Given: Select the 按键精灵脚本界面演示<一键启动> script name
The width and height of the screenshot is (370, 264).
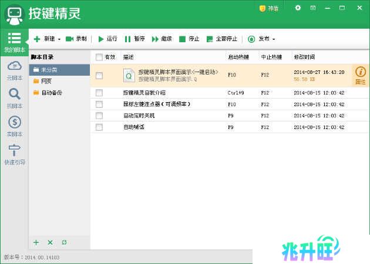Looking at the screenshot, I should [x=178, y=72].
